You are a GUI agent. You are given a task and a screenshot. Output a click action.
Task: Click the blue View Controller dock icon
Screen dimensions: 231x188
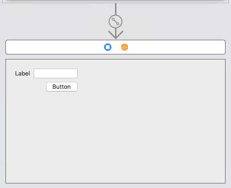click(108, 47)
